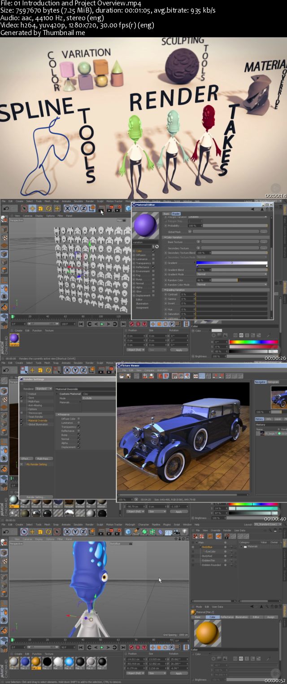
Task: Toggle Save checkbox in Render Settings
Action: click(x=22, y=397)
